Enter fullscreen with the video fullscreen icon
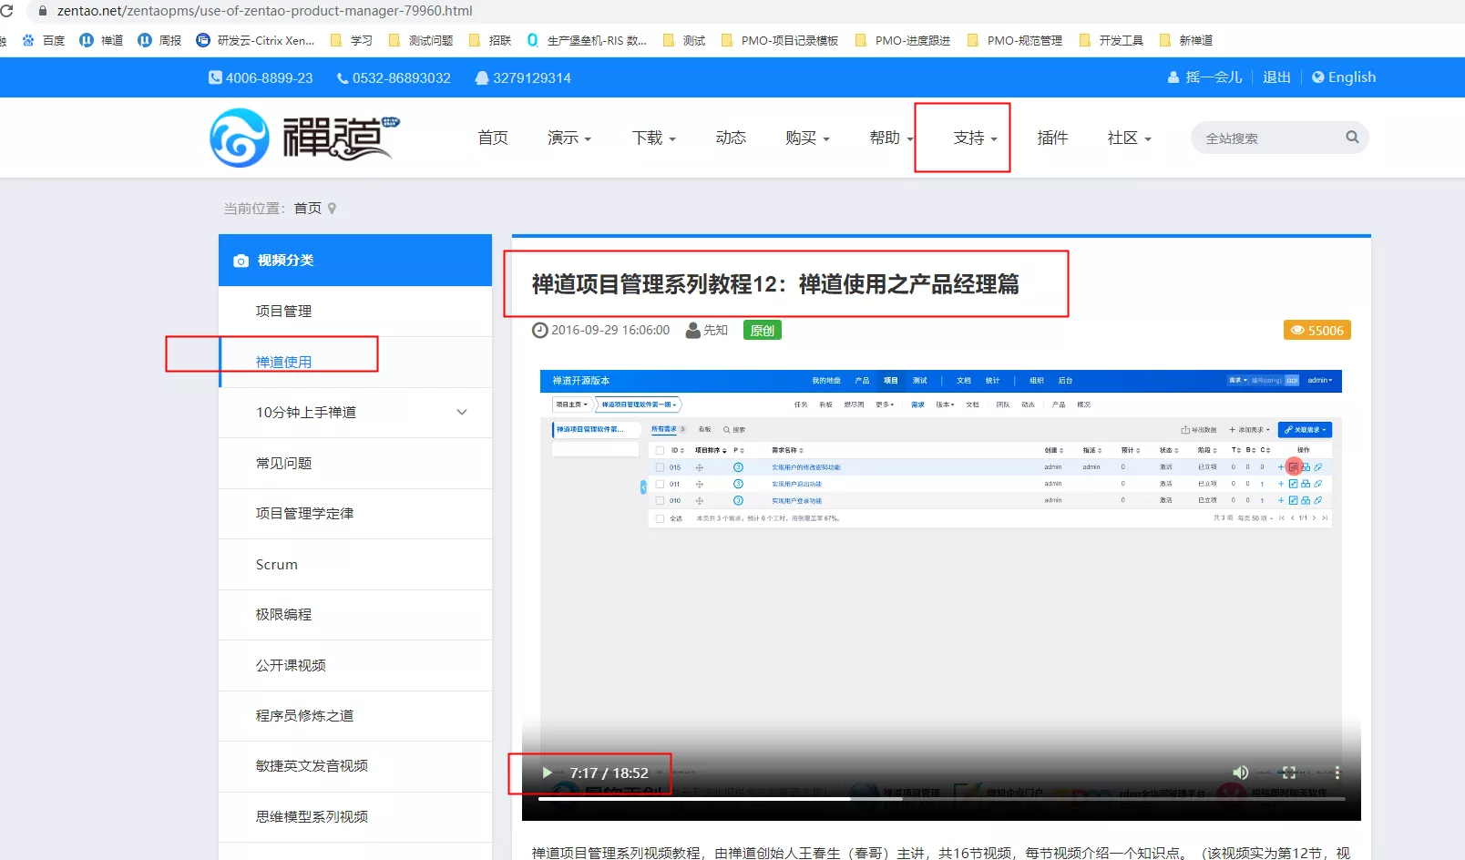This screenshot has height=860, width=1465. click(1288, 773)
